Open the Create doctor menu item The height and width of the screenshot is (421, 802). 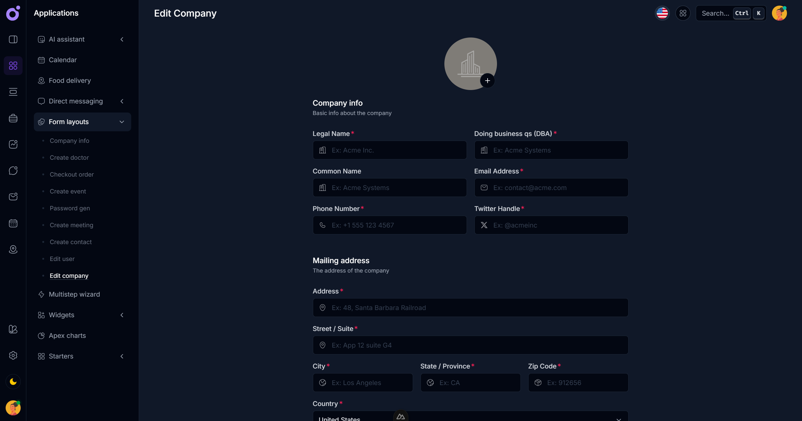[69, 158]
